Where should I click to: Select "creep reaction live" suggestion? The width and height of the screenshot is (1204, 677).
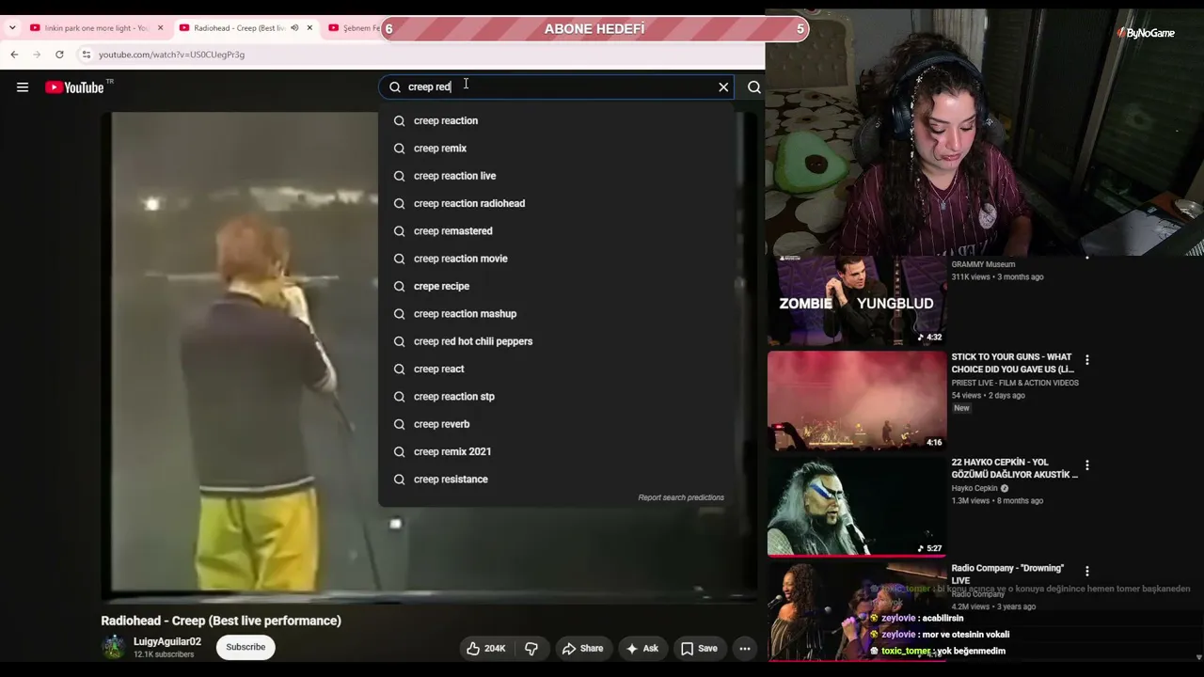pyautogui.click(x=556, y=176)
